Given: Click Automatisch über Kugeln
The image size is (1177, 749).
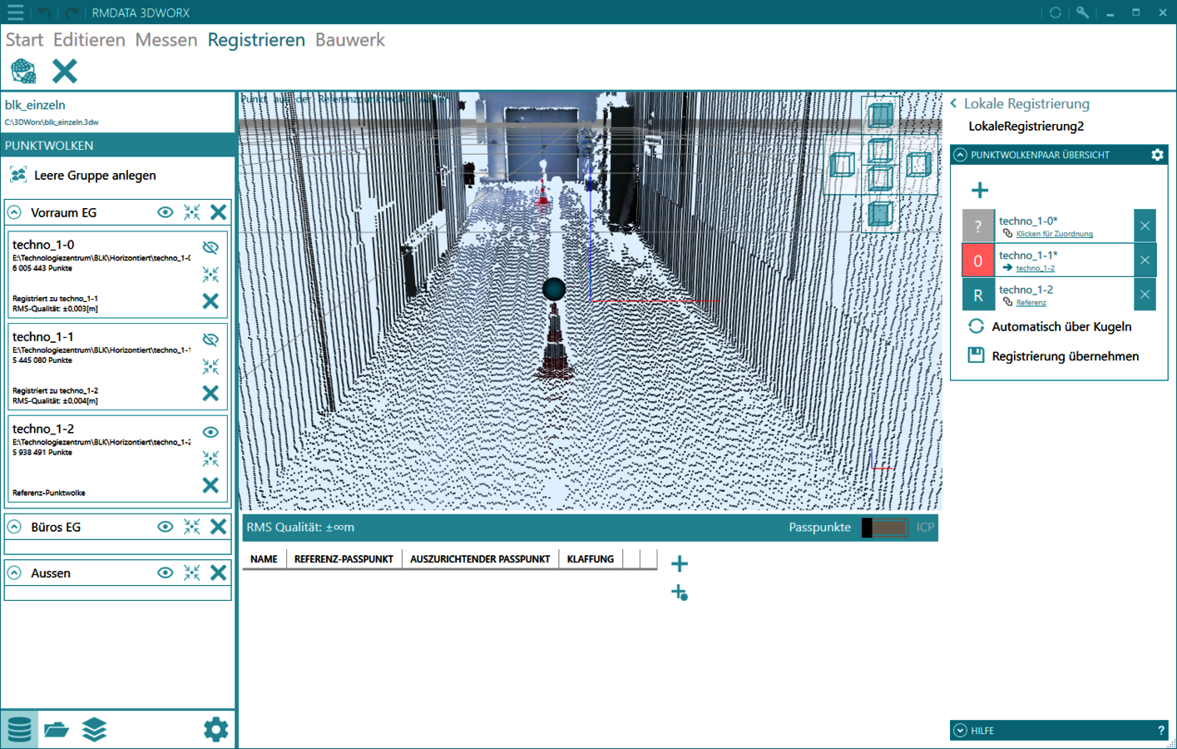Looking at the screenshot, I should tap(1061, 326).
